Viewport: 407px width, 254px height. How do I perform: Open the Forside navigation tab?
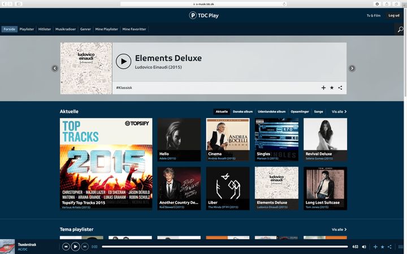click(x=10, y=29)
